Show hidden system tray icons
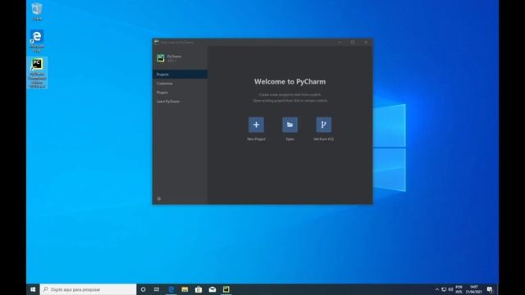This screenshot has height=295, width=525. 437,289
